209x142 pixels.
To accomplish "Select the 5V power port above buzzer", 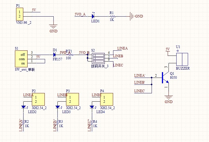I will [x=168, y=51].
